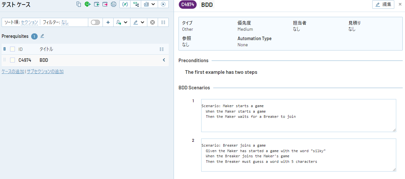Toggle the switch in the filter bar
Viewport: 405px width, 179px height.
coord(95,22)
